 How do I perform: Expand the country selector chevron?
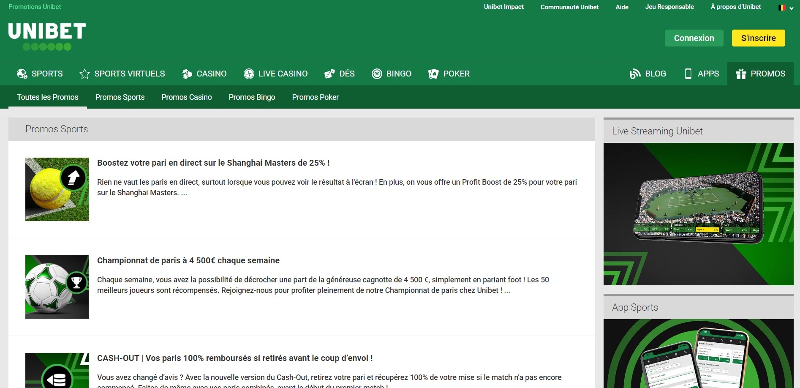(x=791, y=8)
